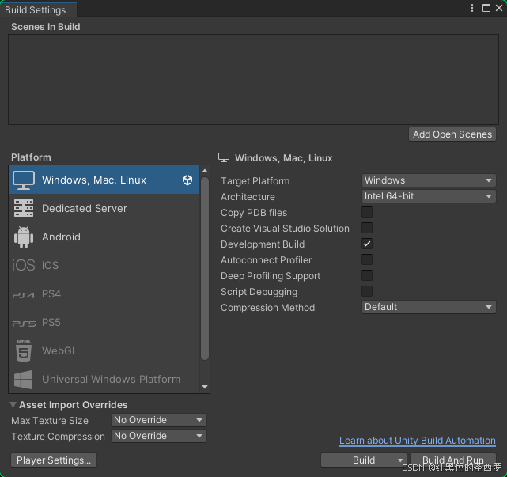The height and width of the screenshot is (477, 507).
Task: Select Android platform
Action: click(104, 237)
